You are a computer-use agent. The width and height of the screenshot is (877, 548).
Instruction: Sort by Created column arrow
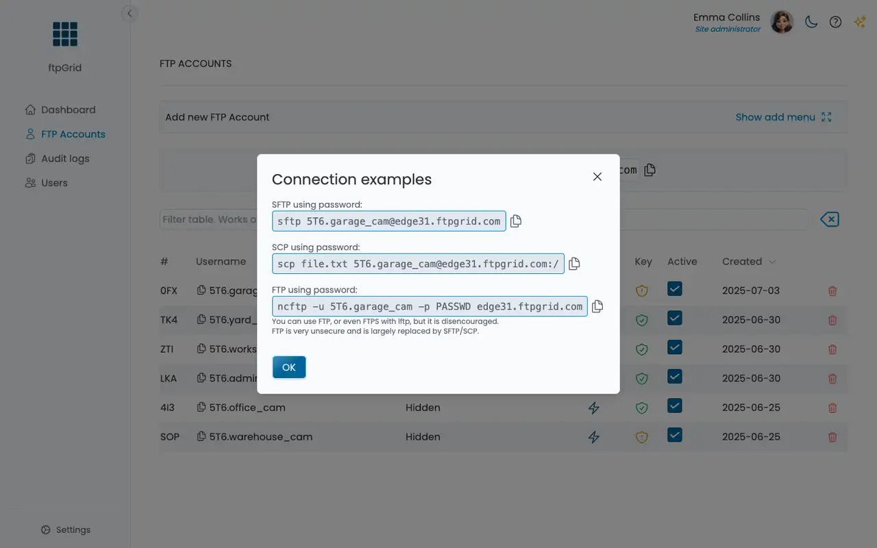coord(772,262)
